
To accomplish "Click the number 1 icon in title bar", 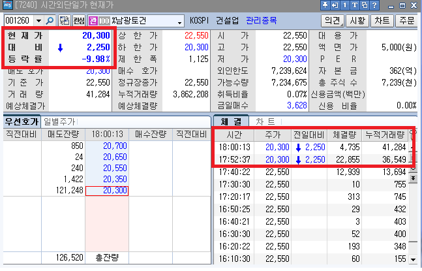I will [x=345, y=5].
